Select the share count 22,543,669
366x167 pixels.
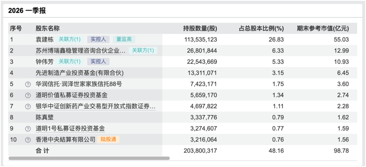(x=202, y=62)
